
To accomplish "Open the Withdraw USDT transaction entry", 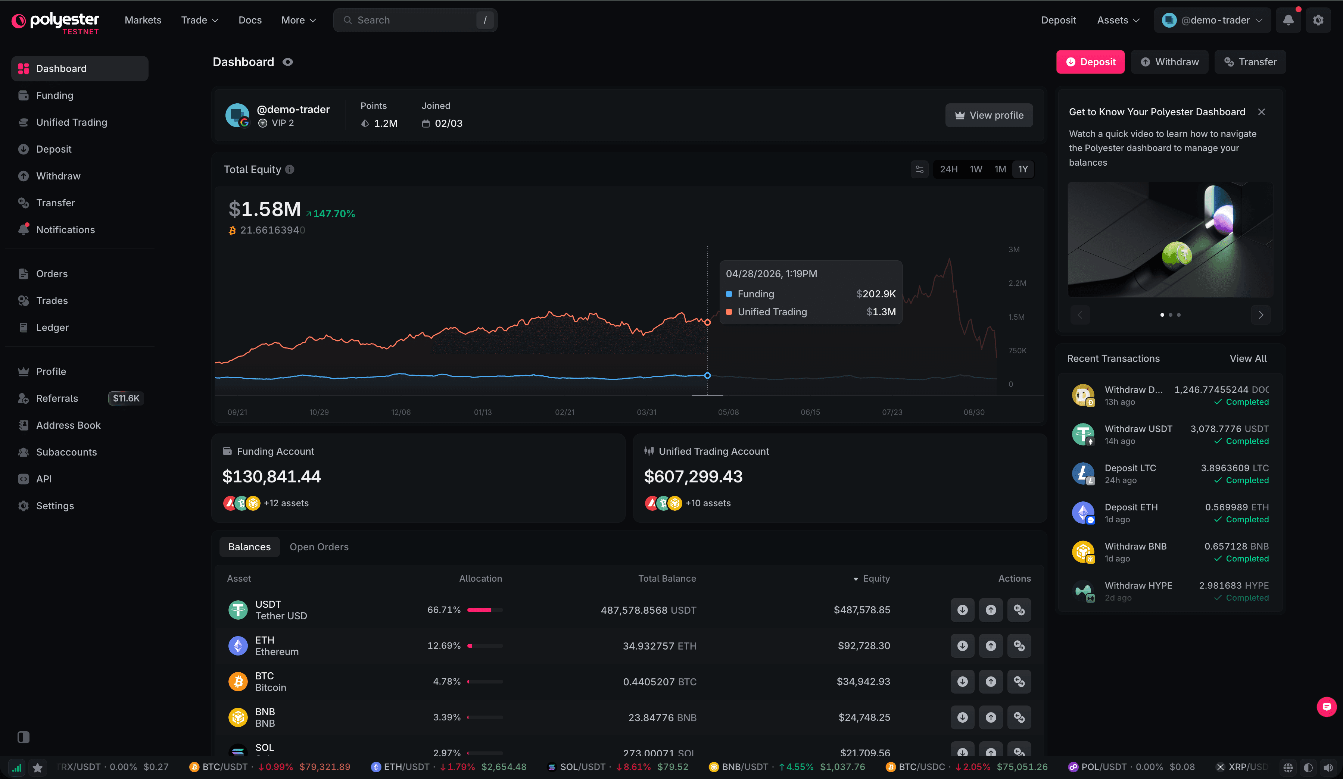I will click(x=1170, y=435).
